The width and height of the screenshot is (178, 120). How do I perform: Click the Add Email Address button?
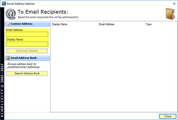point(27,51)
